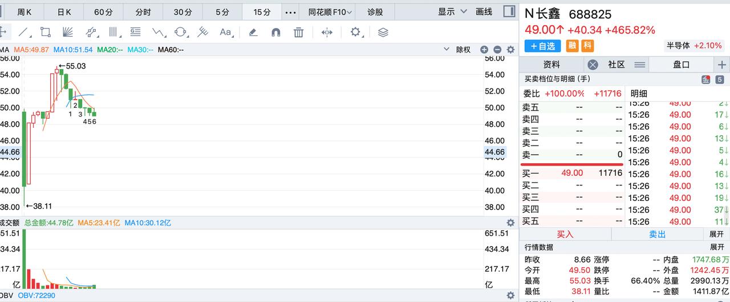Image resolution: width=730 pixels, height=302 pixels.
Task: Select the fan lines drawing tool
Action: pos(68,32)
